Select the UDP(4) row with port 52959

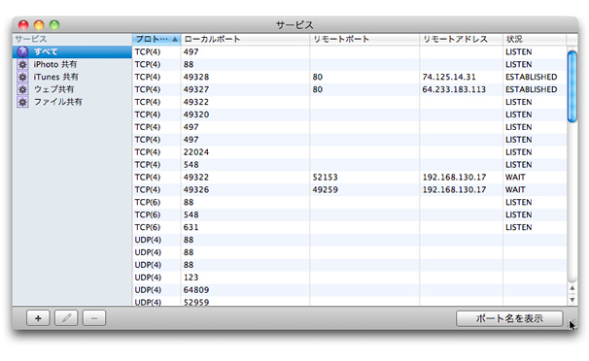click(349, 302)
